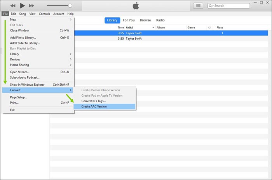Maximize the iTunes window

pos(262,3)
